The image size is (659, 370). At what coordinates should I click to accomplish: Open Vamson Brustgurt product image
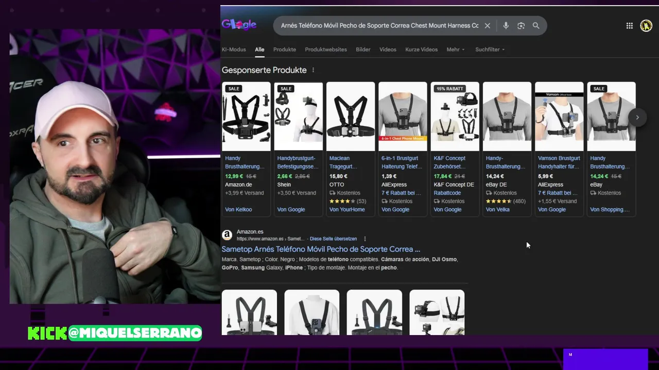tap(559, 116)
